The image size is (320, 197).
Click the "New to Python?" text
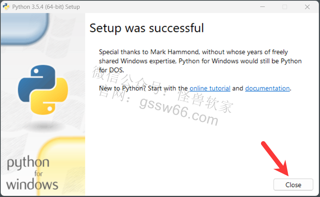tap(123, 88)
